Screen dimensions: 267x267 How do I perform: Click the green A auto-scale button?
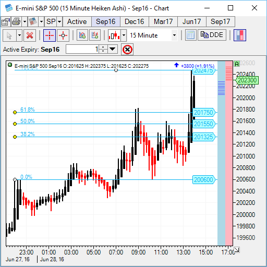(x=237, y=64)
